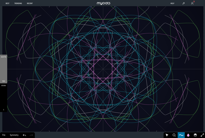Select the wave brush tool

(x=181, y=135)
